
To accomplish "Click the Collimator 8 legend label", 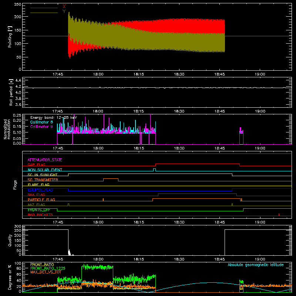I will pos(41,122).
